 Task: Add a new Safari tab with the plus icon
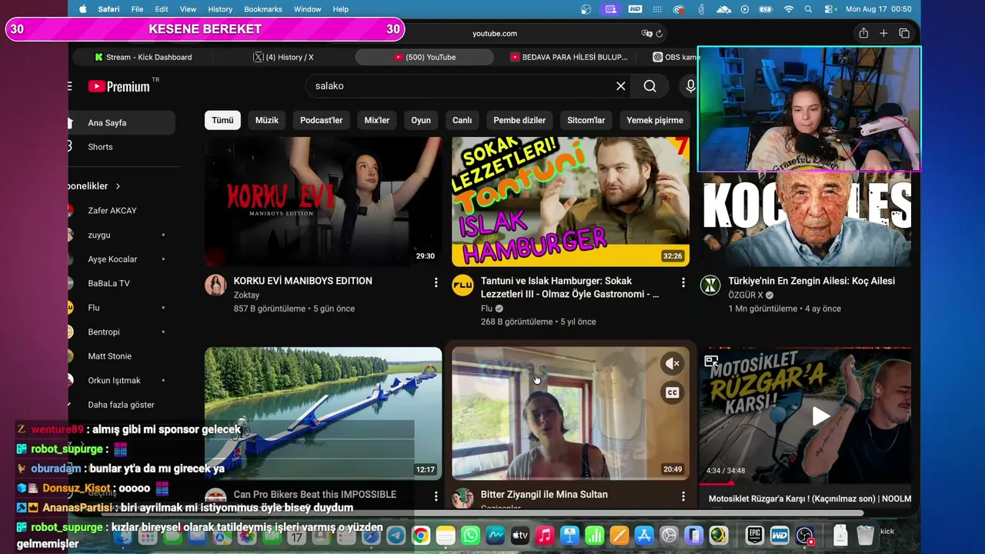[883, 33]
